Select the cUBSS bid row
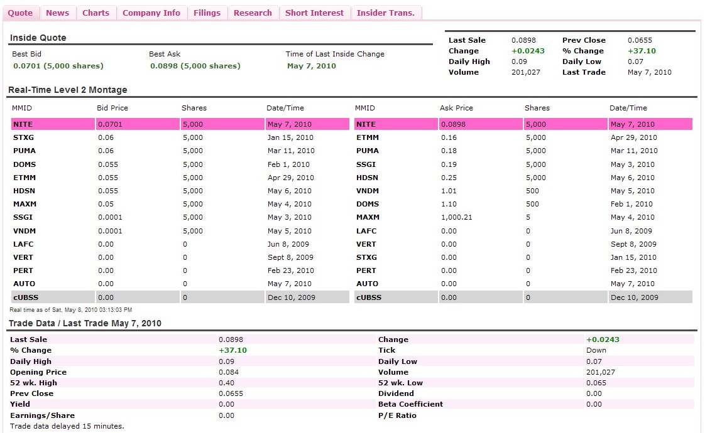Viewport: 705px width, 433px height. [26, 297]
